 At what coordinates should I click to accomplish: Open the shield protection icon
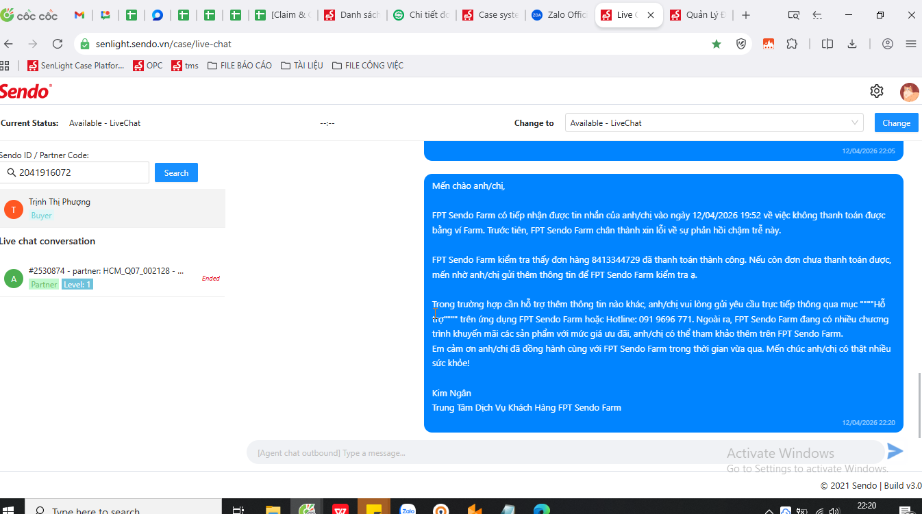pyautogui.click(x=741, y=44)
